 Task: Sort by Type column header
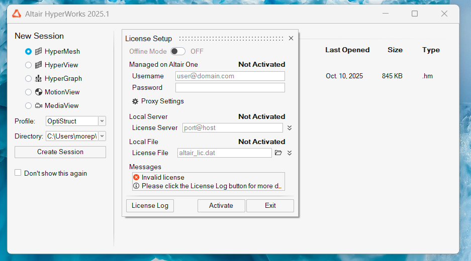coord(431,50)
